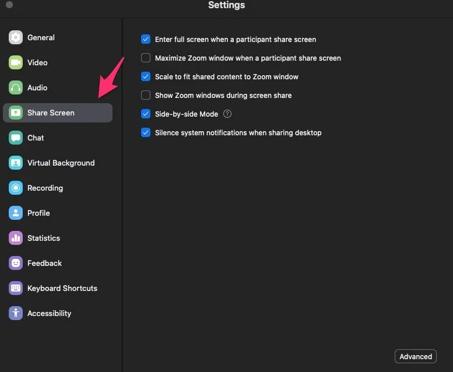
Task: Enable Show Zoom windows during screen share
Action: (146, 95)
